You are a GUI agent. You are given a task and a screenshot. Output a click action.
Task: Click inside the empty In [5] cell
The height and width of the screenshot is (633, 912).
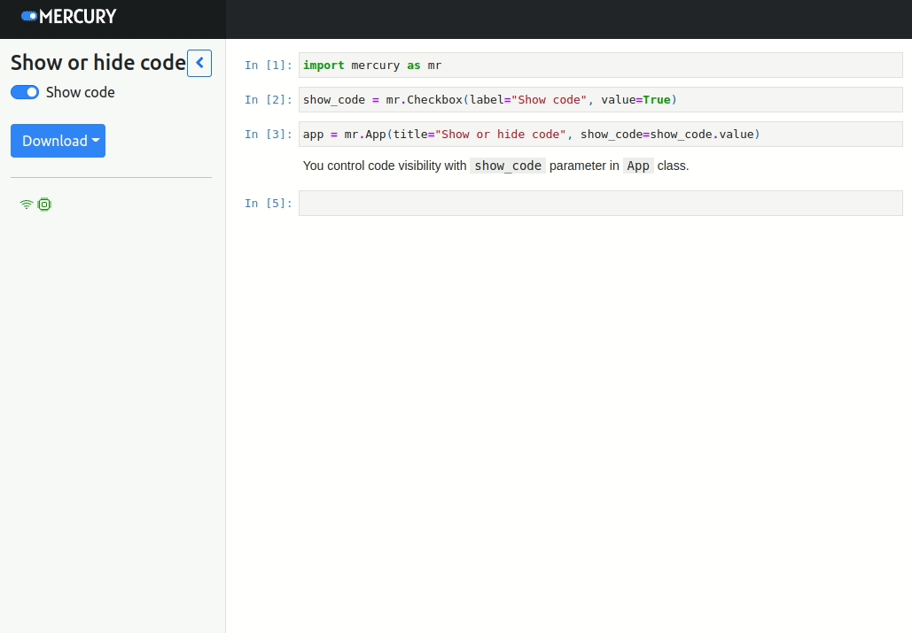click(x=599, y=203)
